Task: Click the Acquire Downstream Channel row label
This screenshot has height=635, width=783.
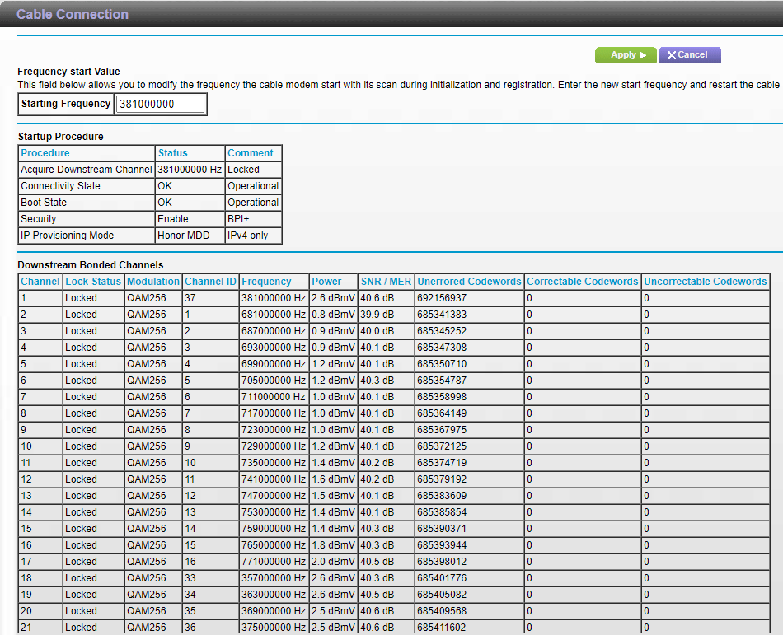Action: [87, 170]
